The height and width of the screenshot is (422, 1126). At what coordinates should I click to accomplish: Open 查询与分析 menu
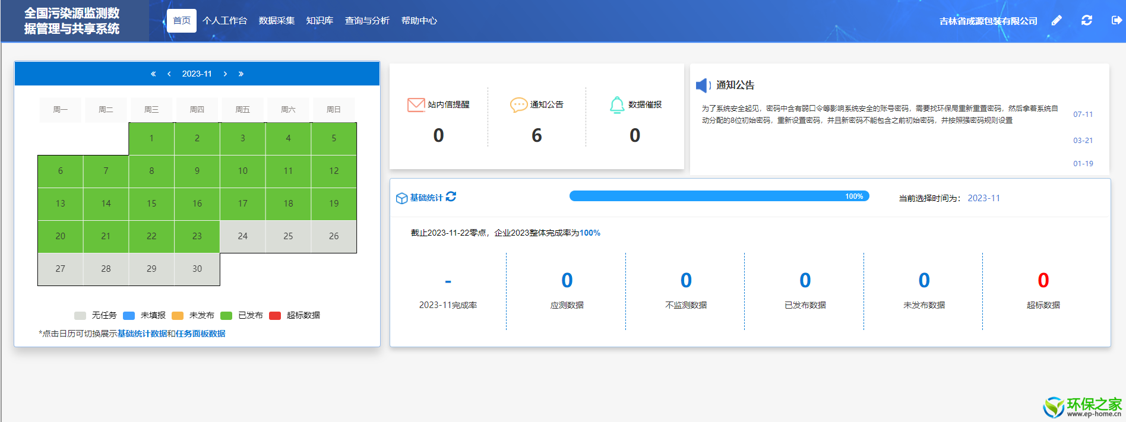tap(367, 21)
